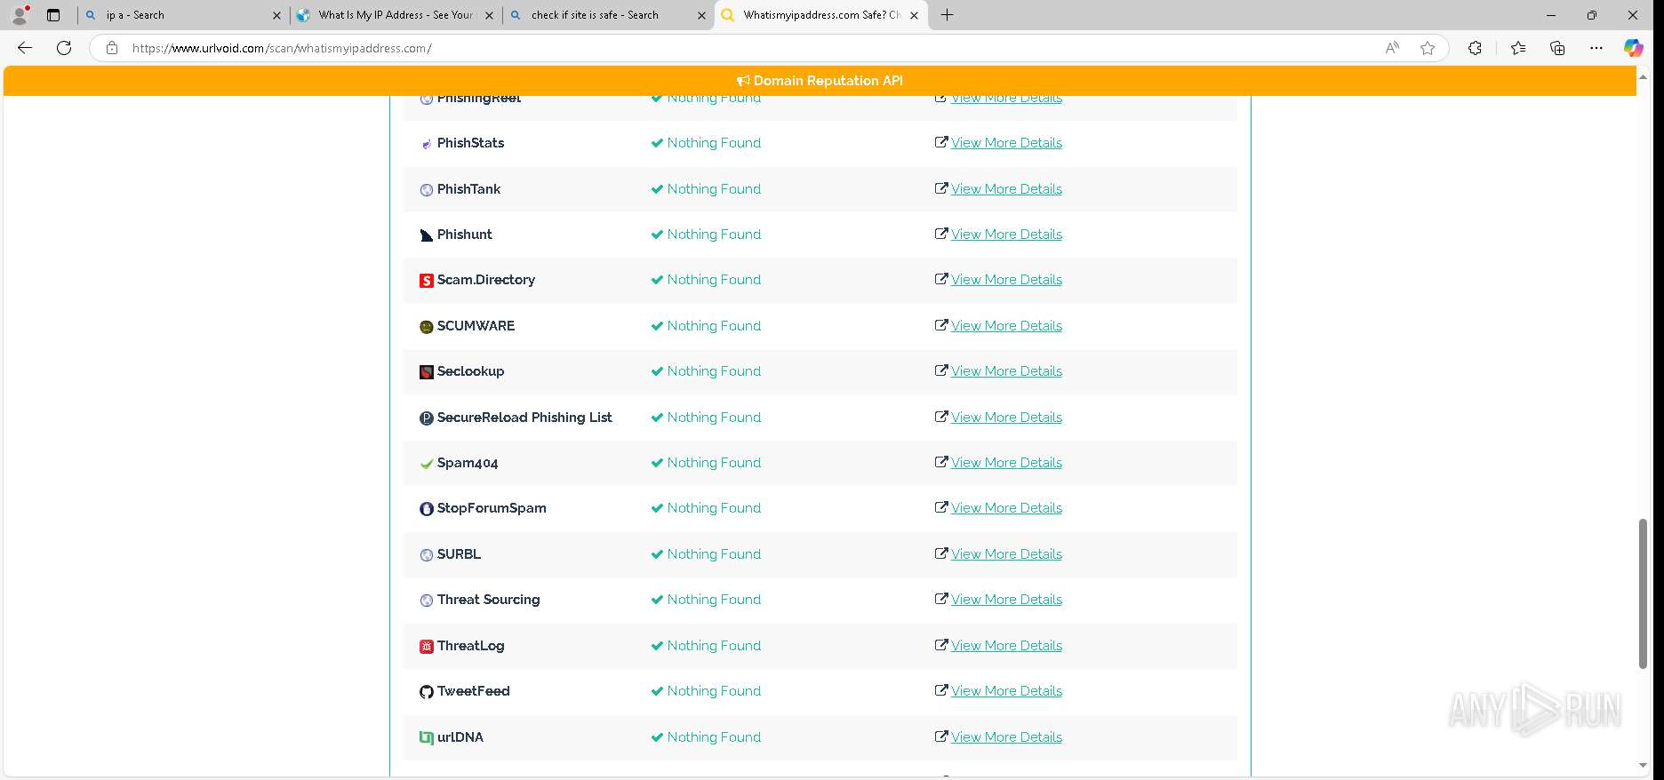The width and height of the screenshot is (1664, 780).
Task: View site information lock icon
Action: tap(112, 48)
